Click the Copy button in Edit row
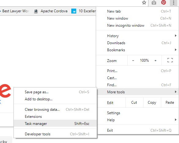The image size is (179, 143). (x=152, y=102)
